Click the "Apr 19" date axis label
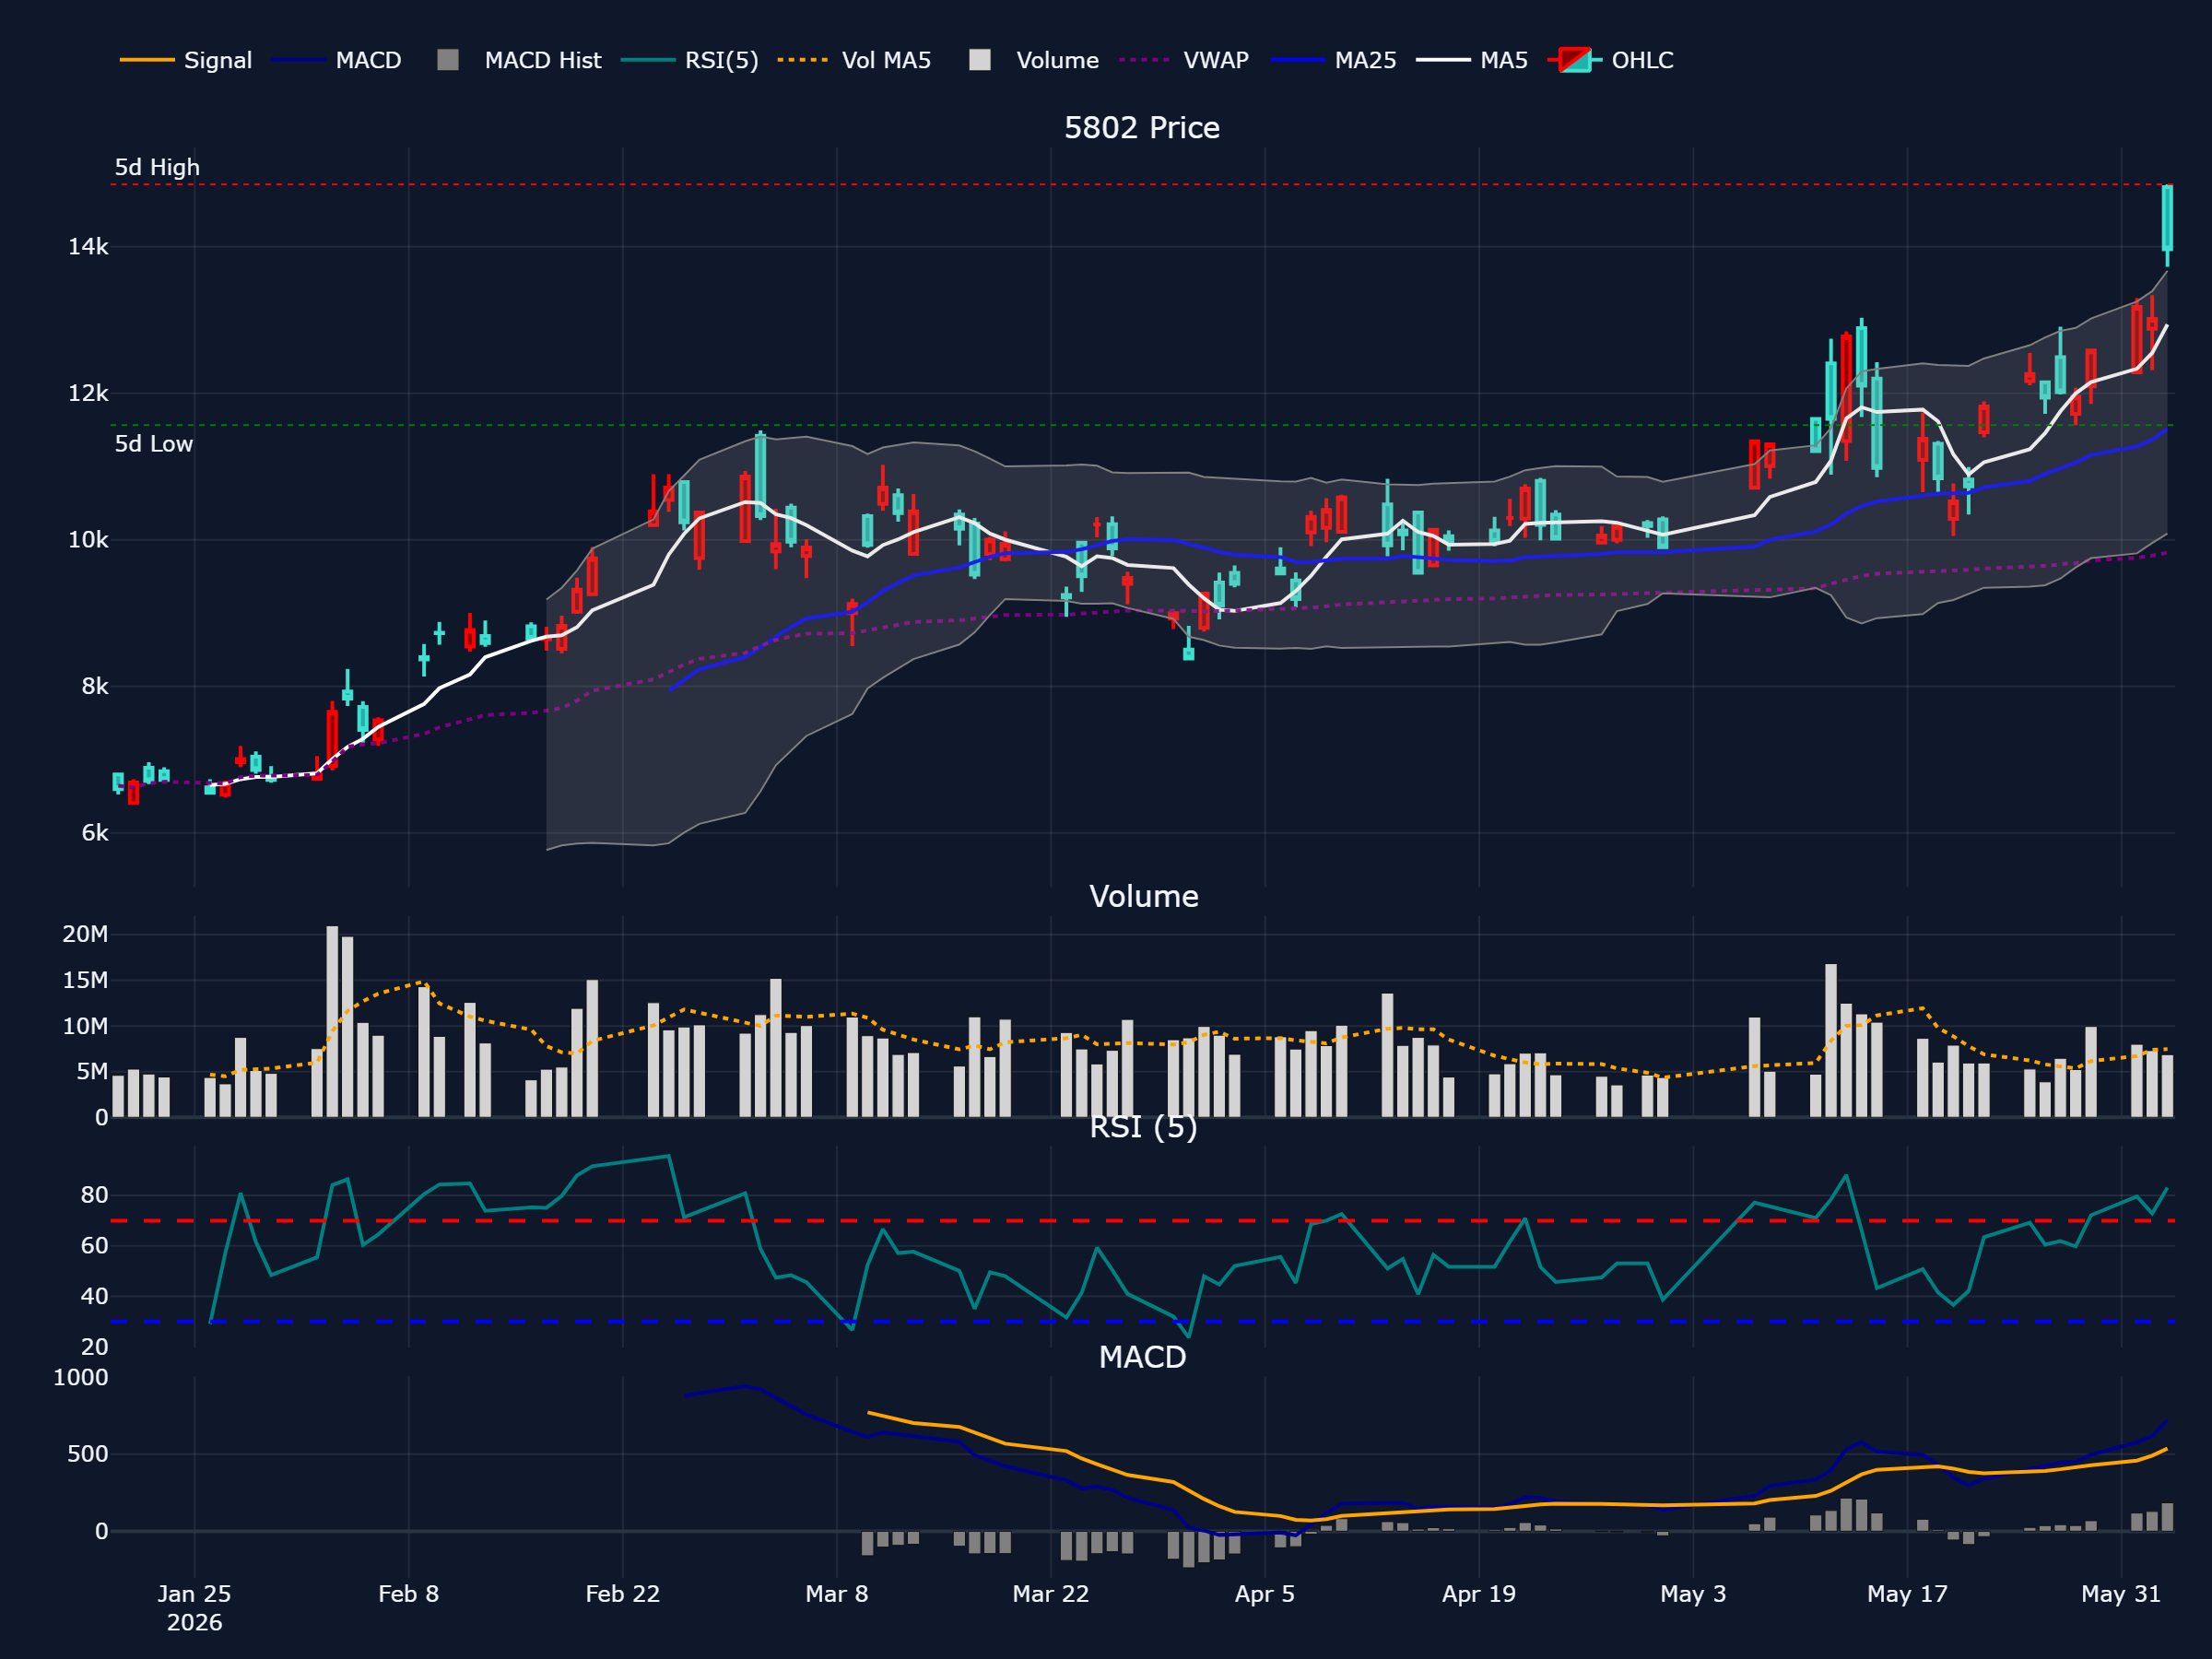Viewport: 2212px width, 1659px height. point(1479,1594)
